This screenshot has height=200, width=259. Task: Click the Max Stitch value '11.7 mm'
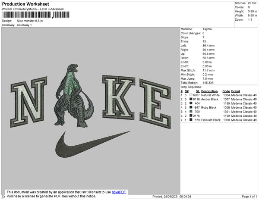click(208, 70)
